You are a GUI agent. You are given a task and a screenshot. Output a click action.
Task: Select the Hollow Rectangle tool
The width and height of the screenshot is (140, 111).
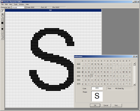coord(2,20)
